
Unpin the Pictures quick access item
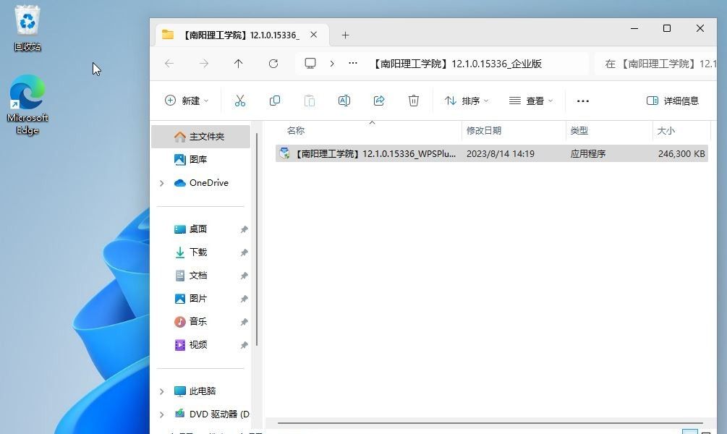click(x=244, y=299)
